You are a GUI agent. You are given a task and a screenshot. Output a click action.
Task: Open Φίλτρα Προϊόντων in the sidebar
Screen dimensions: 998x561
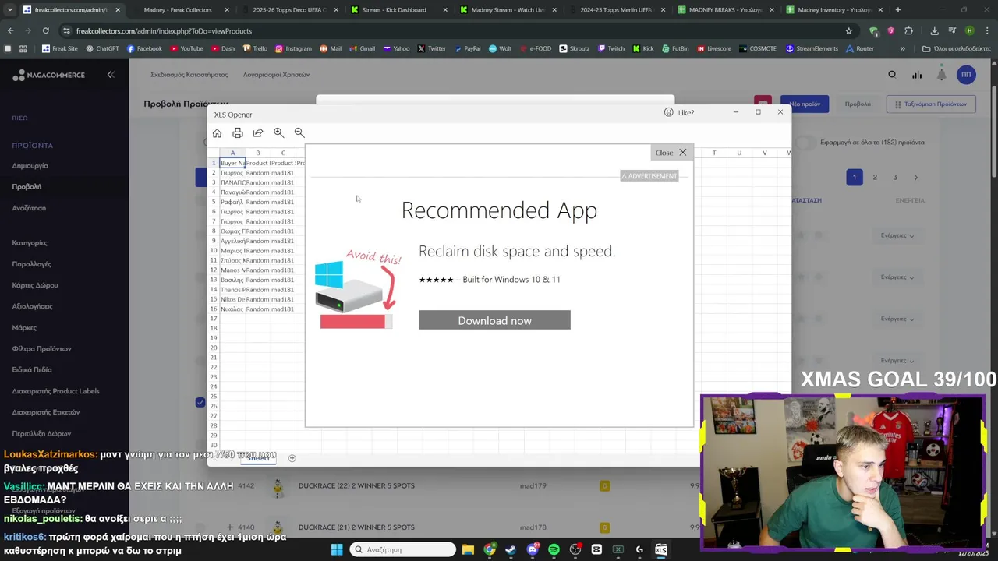coord(41,349)
